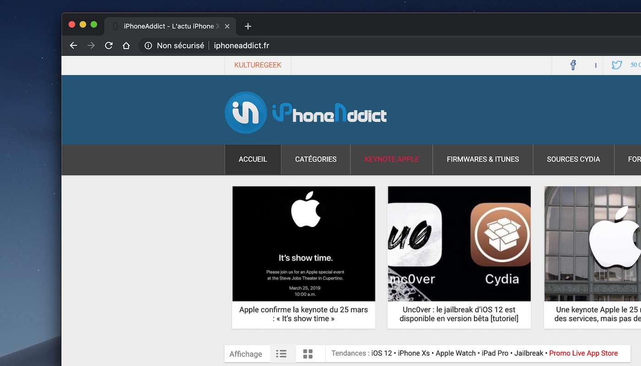Open the KEYNOTE APPLE menu item
This screenshot has width=641, height=366.
point(391,159)
